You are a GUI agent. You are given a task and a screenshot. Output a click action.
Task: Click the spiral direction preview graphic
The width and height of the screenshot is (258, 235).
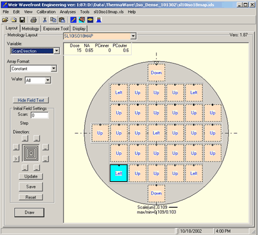pyautogui.click(x=31, y=153)
